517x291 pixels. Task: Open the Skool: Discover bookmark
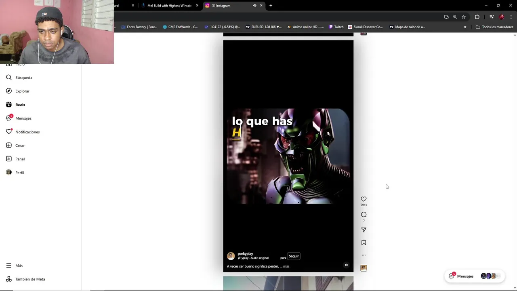(x=365, y=27)
